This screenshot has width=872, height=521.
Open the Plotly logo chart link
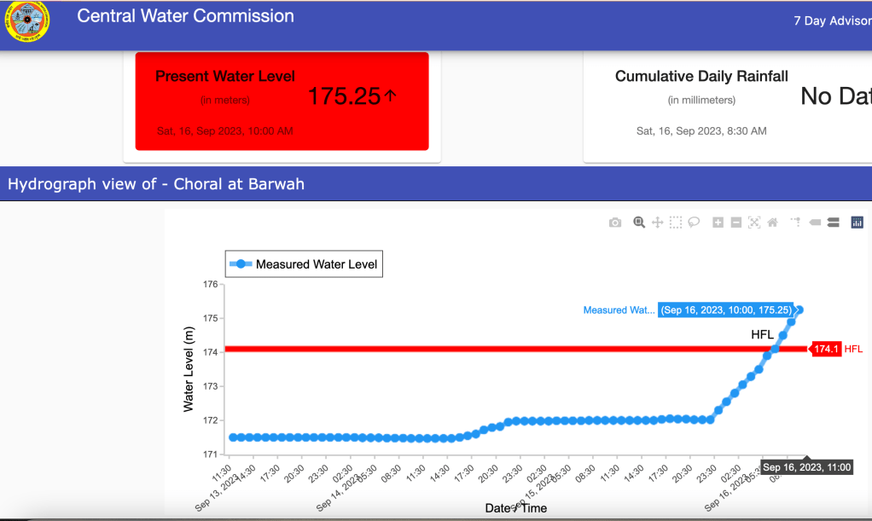click(x=857, y=223)
